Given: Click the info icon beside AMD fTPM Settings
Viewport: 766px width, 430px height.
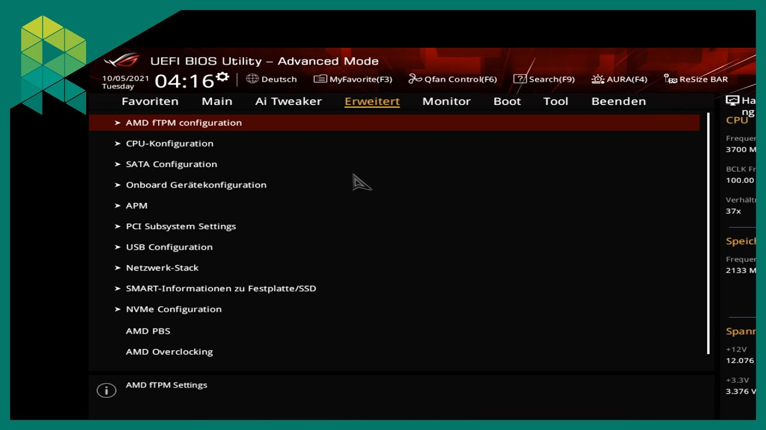Looking at the screenshot, I should click(106, 391).
